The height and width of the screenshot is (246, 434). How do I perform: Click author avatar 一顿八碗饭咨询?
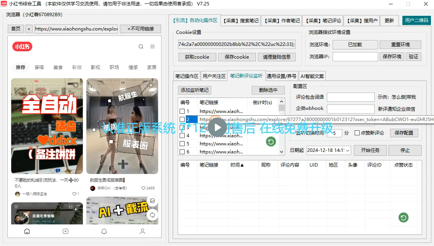click(17, 194)
